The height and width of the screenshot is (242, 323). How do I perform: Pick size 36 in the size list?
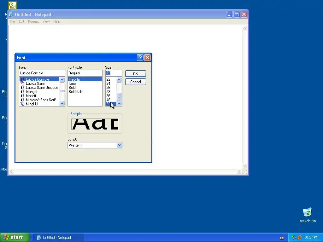[109, 96]
